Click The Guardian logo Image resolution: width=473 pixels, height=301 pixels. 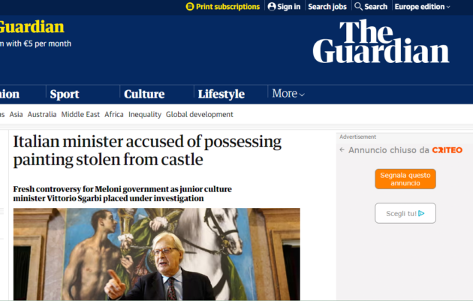tap(381, 41)
